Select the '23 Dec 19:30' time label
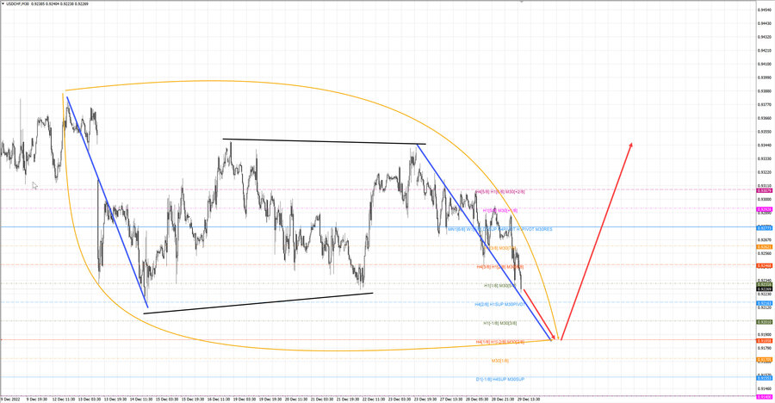This screenshot has height=403, width=775. click(x=425, y=399)
